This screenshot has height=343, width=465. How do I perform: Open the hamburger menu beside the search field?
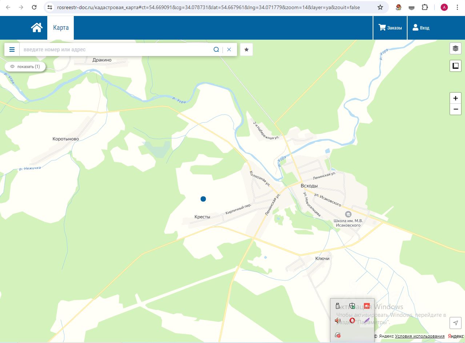(x=12, y=49)
